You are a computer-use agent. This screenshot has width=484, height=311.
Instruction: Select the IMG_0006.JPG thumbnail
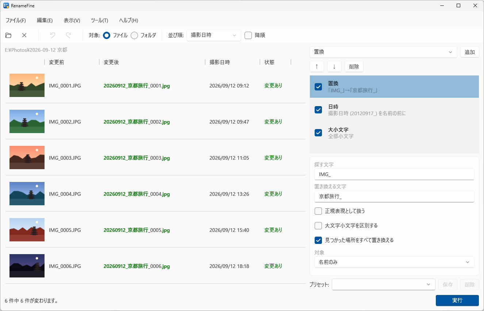pyautogui.click(x=27, y=266)
